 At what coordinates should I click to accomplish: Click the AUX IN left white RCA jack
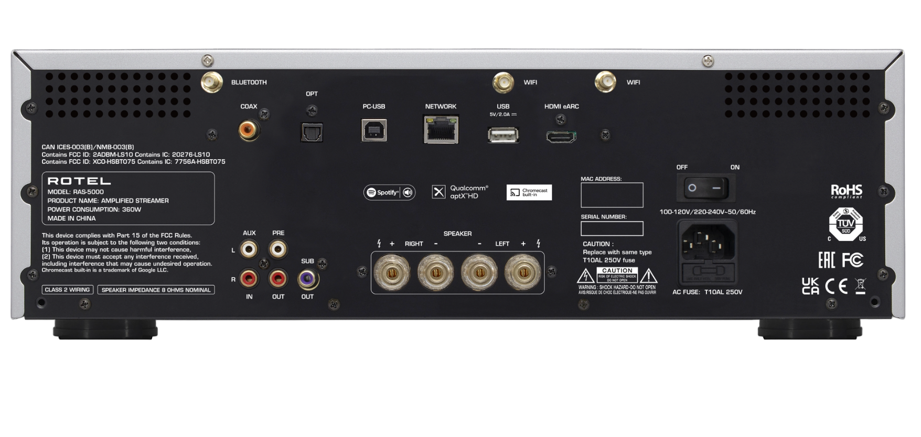249,249
